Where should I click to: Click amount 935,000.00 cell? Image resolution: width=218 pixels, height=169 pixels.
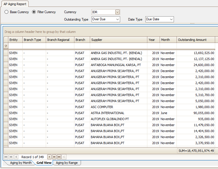coord(196,119)
